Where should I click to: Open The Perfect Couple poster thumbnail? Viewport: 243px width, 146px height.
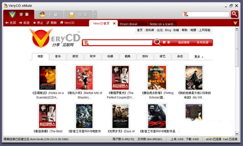point(120,78)
